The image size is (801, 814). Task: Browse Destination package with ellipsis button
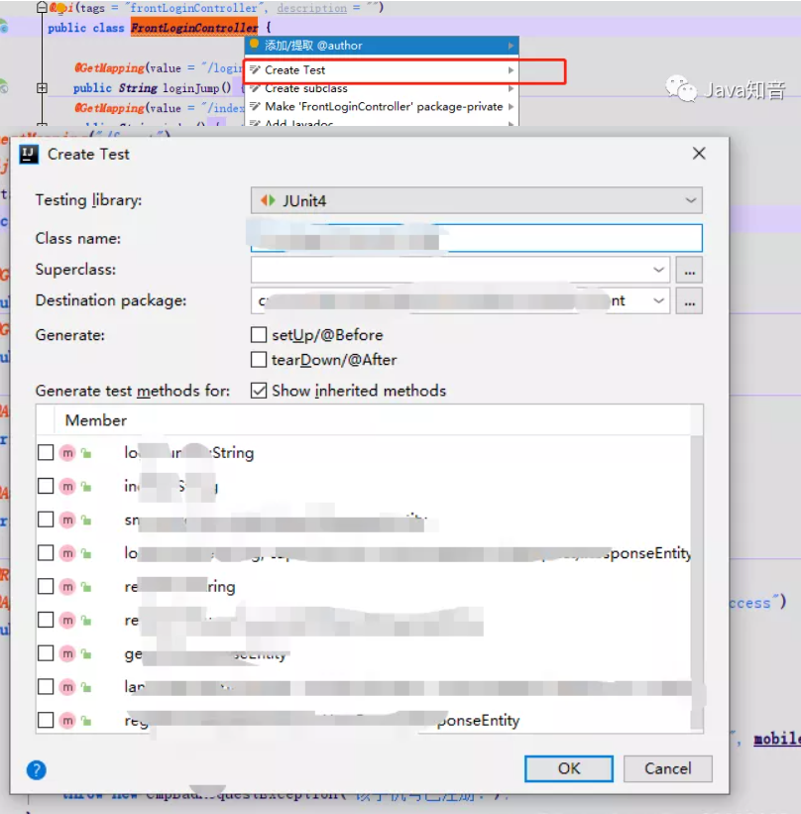click(x=689, y=301)
